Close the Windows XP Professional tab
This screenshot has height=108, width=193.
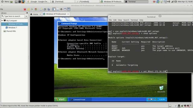[x=68, y=14]
